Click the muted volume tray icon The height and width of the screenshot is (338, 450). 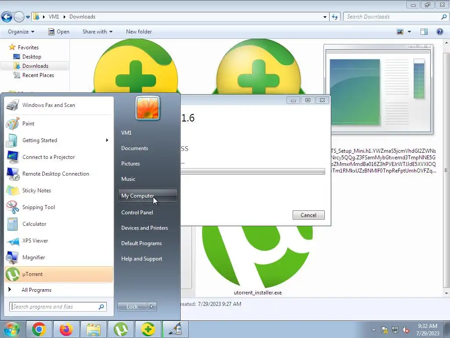[x=406, y=330]
